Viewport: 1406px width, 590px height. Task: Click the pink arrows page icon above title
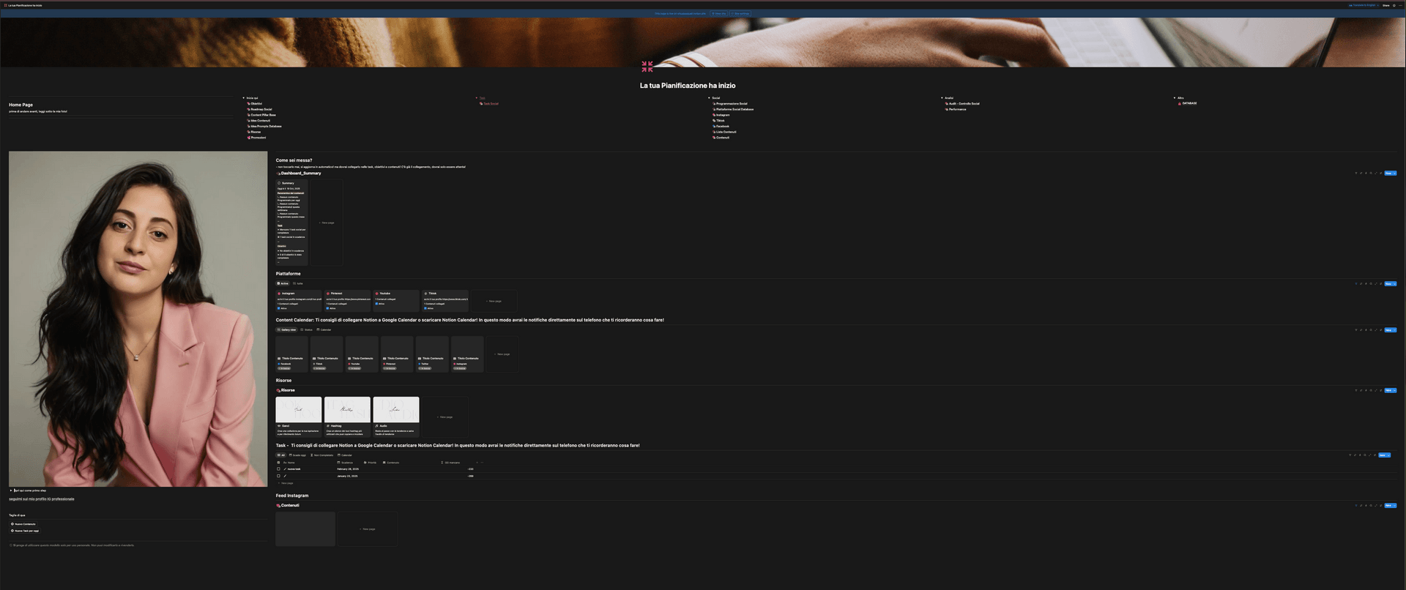point(647,67)
